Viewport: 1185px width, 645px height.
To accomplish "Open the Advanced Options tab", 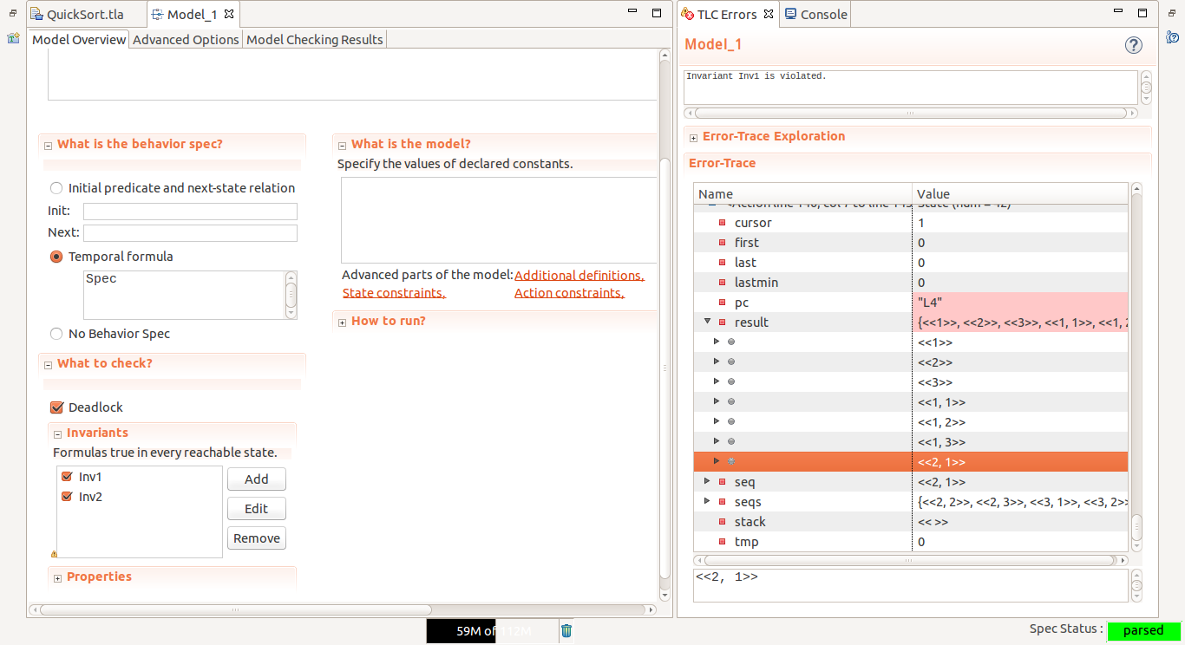I will point(186,40).
